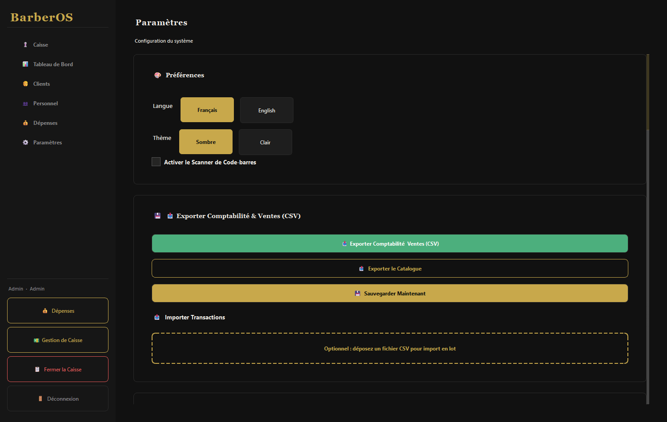The height and width of the screenshot is (422, 667).
Task: Click the icon on the green export button
Action: 345,244
